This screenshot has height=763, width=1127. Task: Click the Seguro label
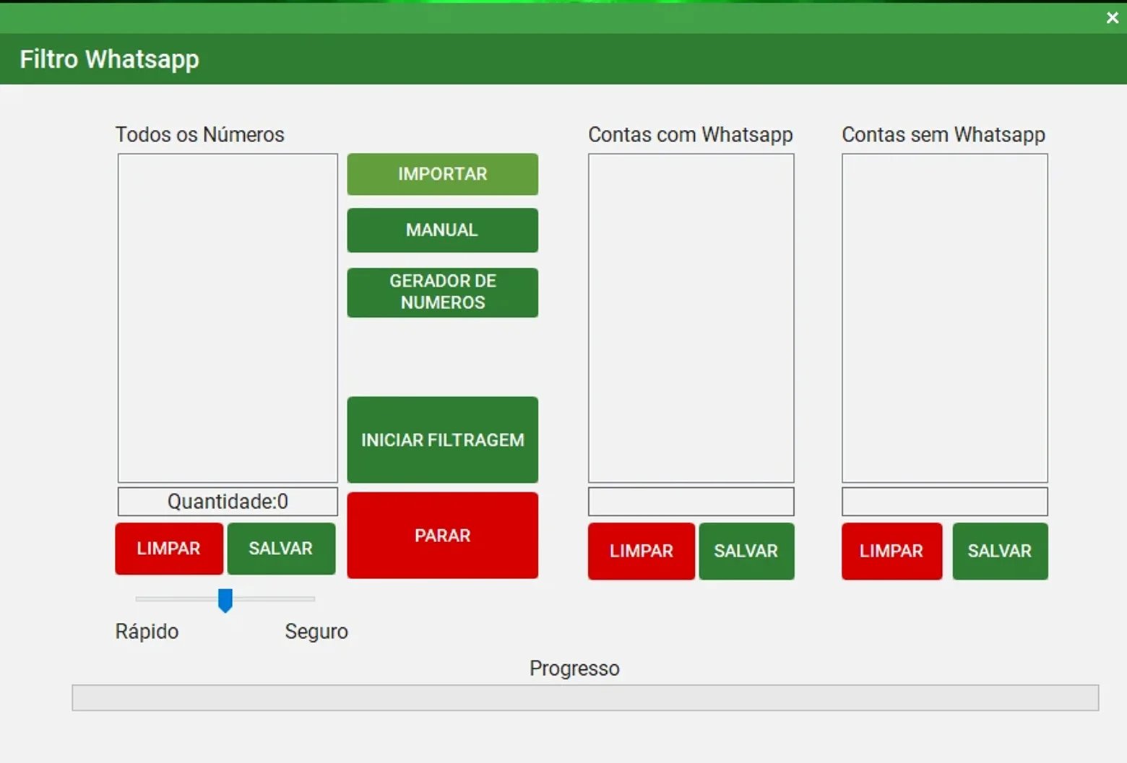316,632
